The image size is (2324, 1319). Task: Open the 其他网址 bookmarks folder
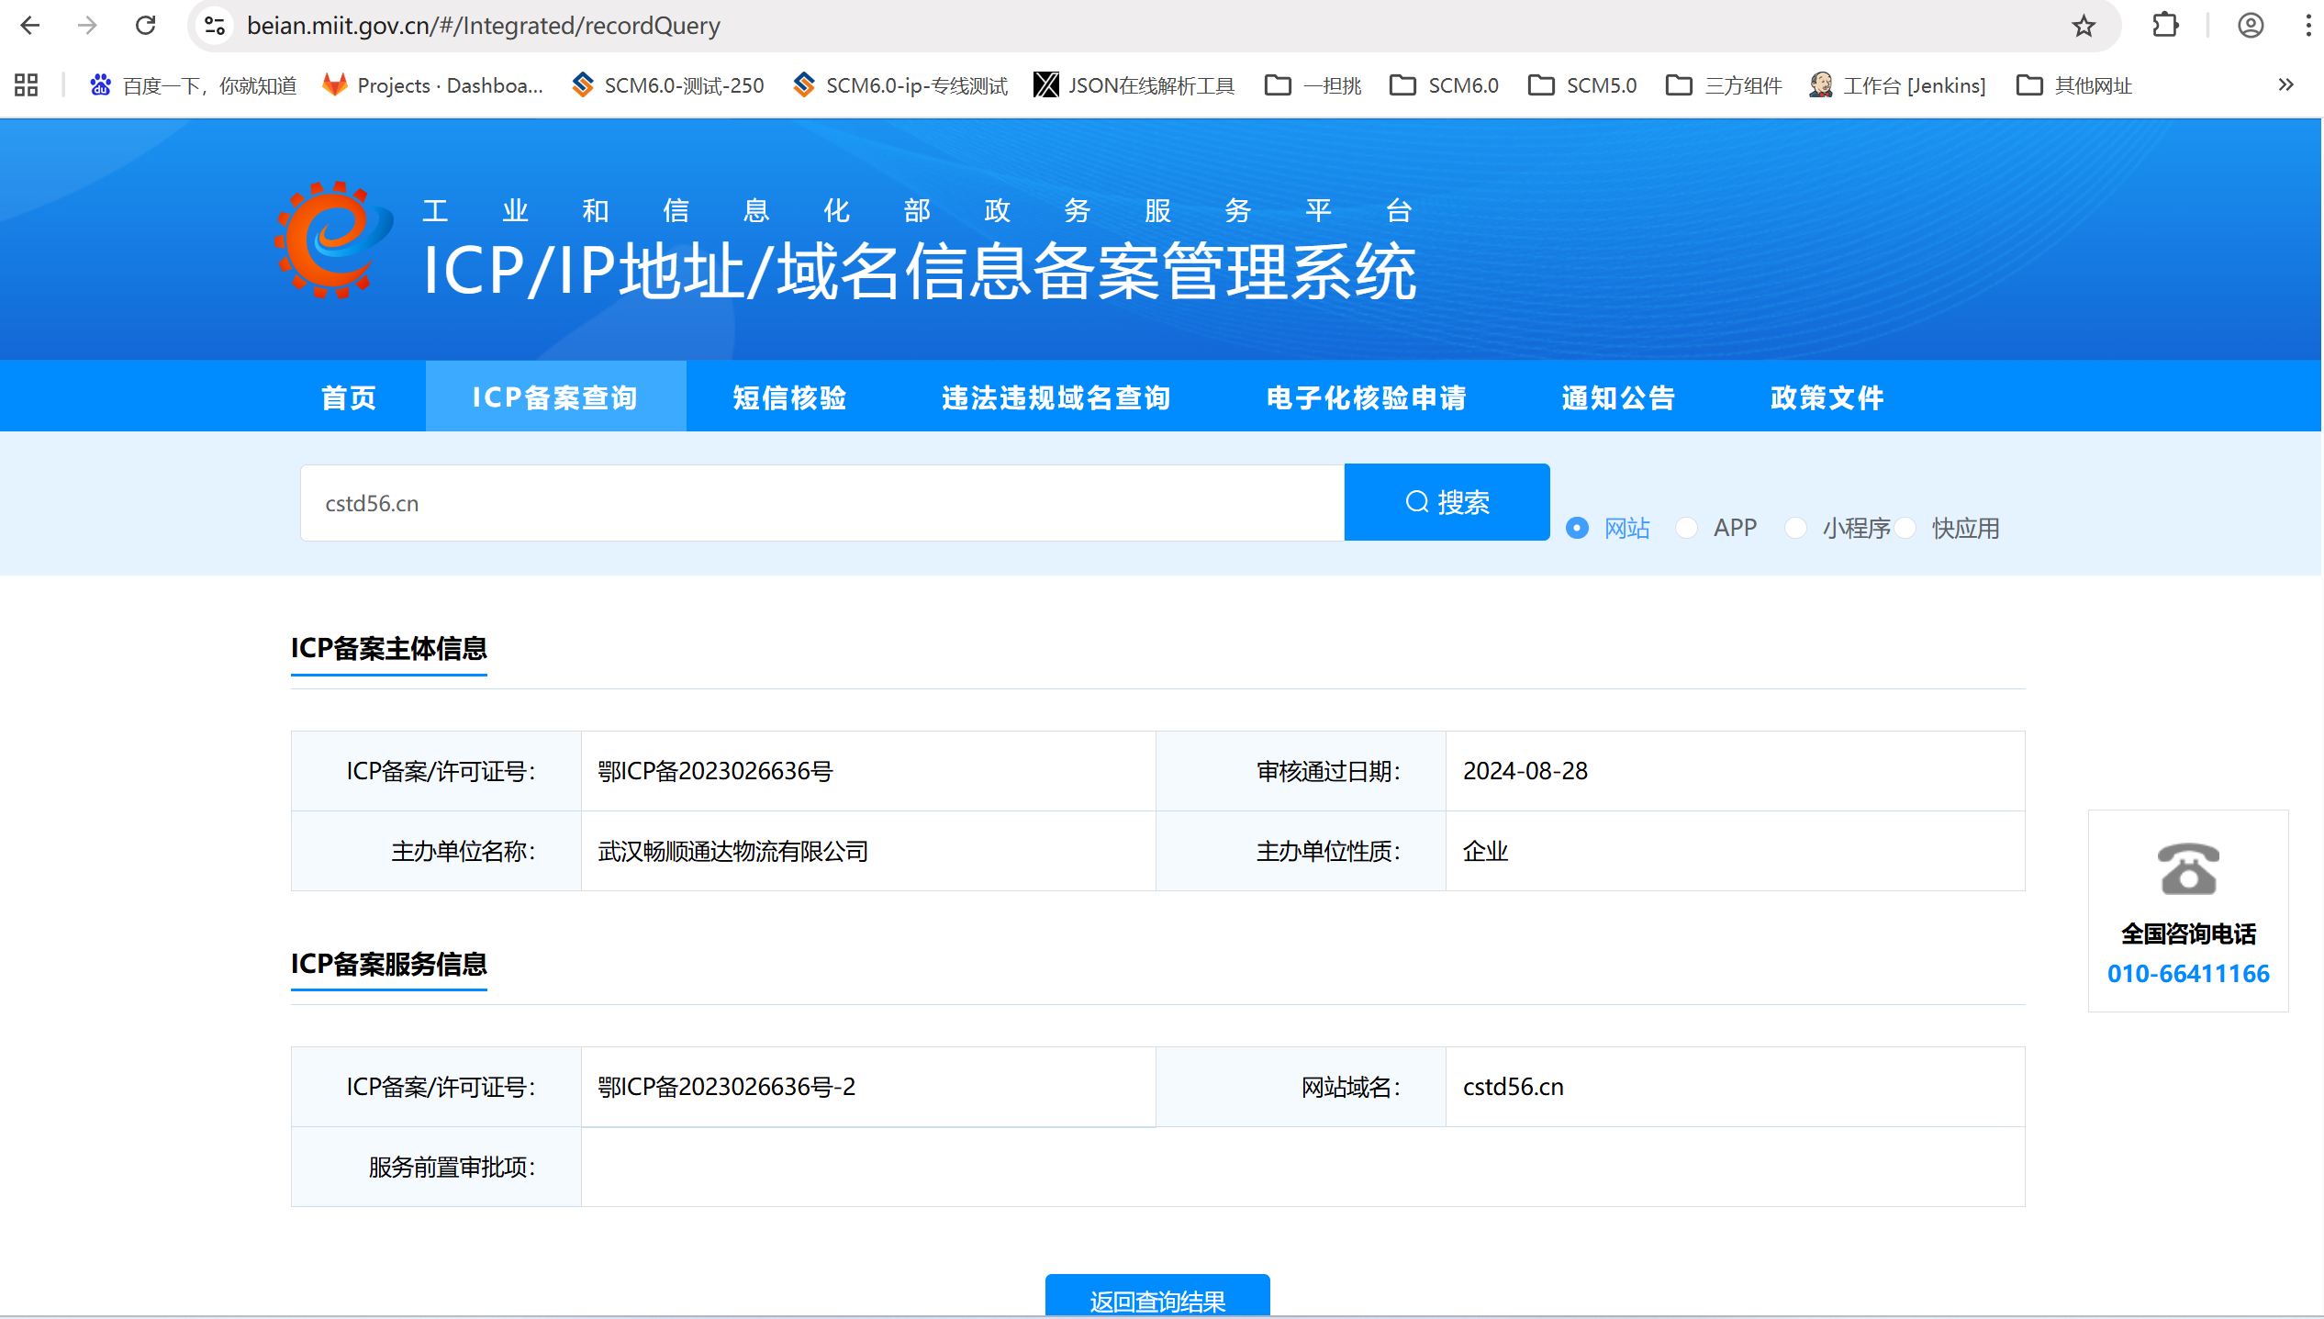2074,85
